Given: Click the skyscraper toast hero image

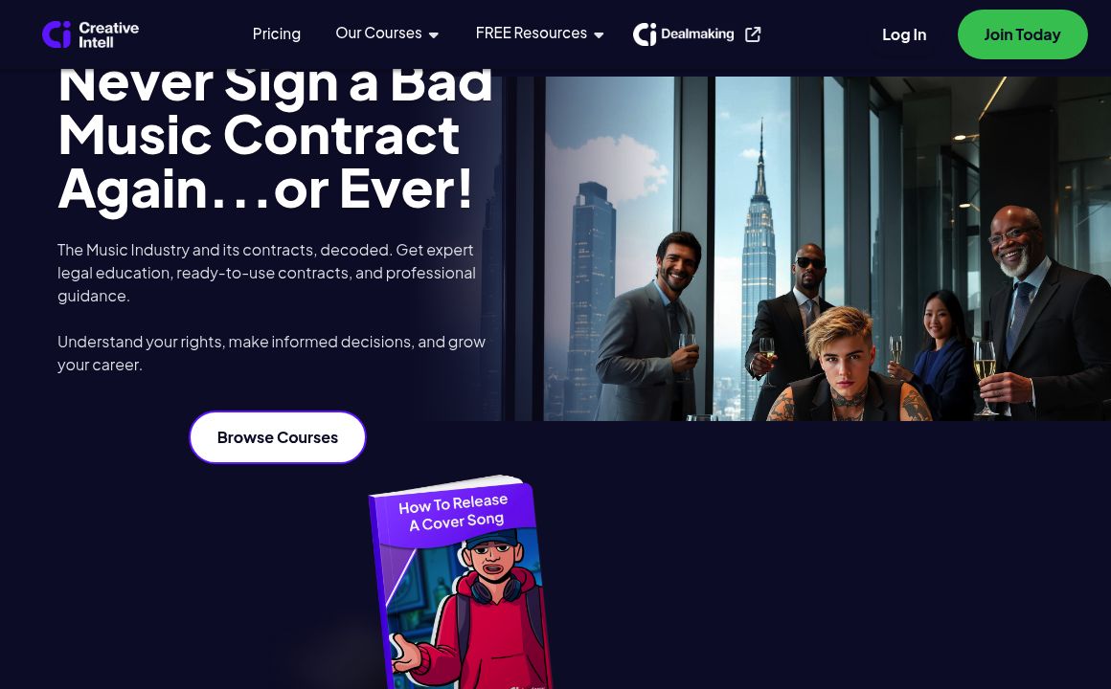Looking at the screenshot, I should click(x=806, y=249).
